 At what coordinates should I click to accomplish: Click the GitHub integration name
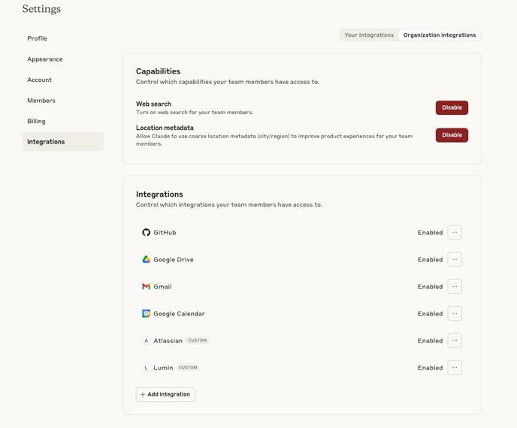tap(165, 233)
